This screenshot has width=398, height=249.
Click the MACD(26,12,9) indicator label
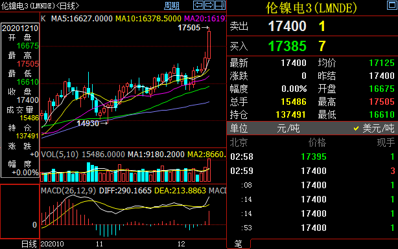pyautogui.click(x=69, y=191)
